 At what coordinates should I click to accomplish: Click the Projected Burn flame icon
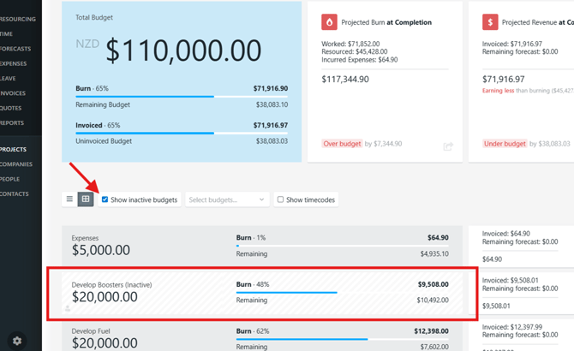coord(329,22)
